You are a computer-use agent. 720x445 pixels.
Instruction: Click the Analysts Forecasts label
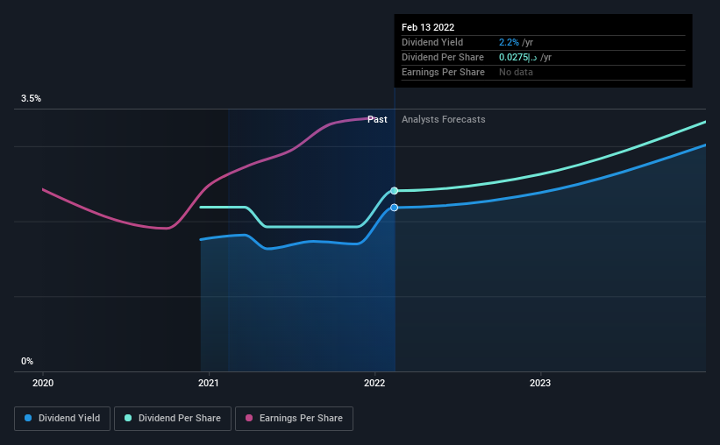point(444,119)
